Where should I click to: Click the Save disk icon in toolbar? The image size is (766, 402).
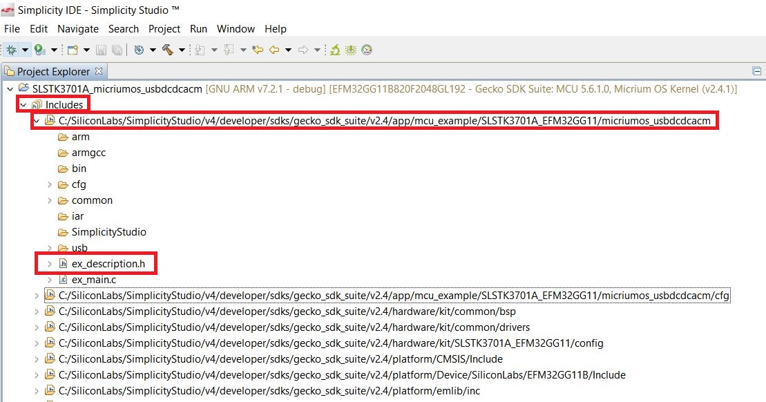click(102, 50)
